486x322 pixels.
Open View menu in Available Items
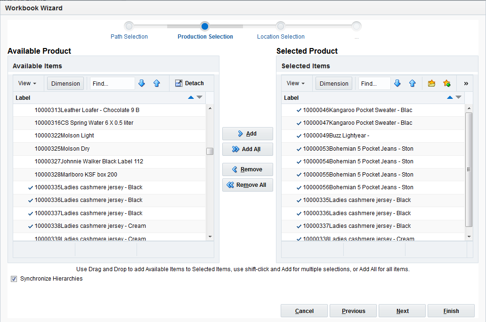(27, 83)
